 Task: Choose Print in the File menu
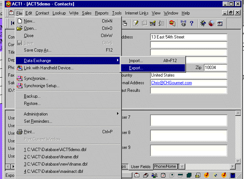pos(68,132)
